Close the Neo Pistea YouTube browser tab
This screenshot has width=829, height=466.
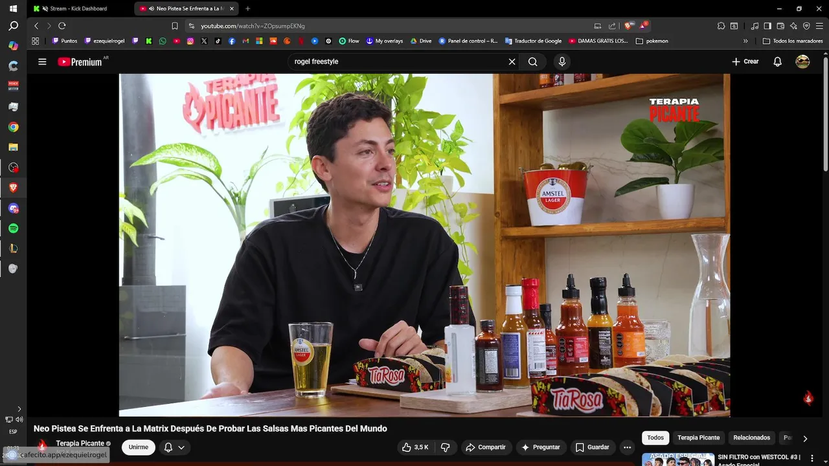click(x=232, y=8)
